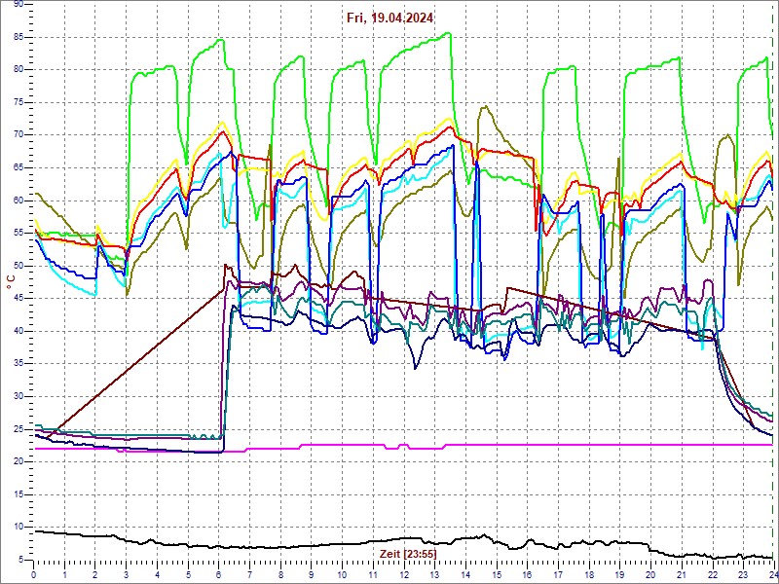This screenshot has height=584, width=779.
Task: Click the 40 label on temperature axis
Action: [x=19, y=331]
